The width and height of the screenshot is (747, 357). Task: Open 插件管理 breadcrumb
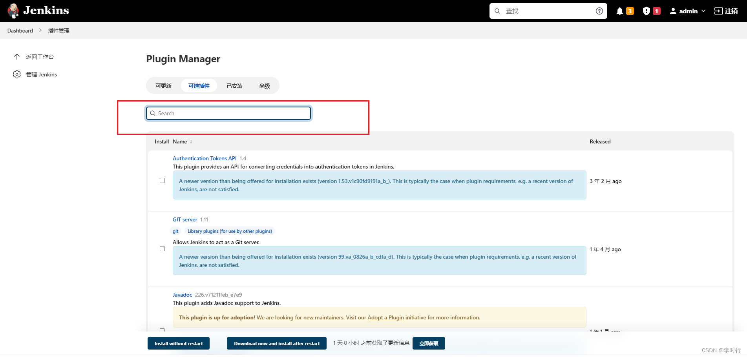click(x=58, y=31)
